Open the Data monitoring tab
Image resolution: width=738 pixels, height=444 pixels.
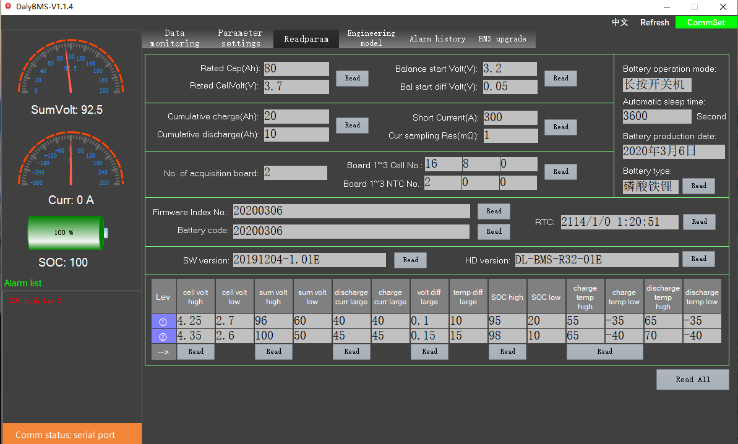(174, 38)
